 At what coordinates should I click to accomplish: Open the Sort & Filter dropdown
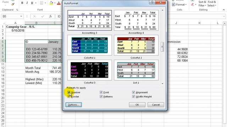pos(202,4)
